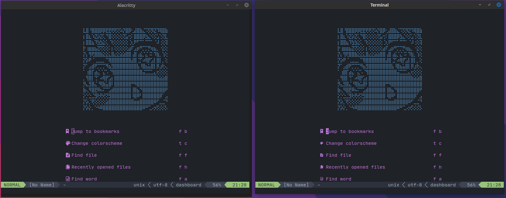Click 'dashboard' filetype in Alacritty statusline
Viewport: 506px width, 198px height.
click(x=189, y=185)
